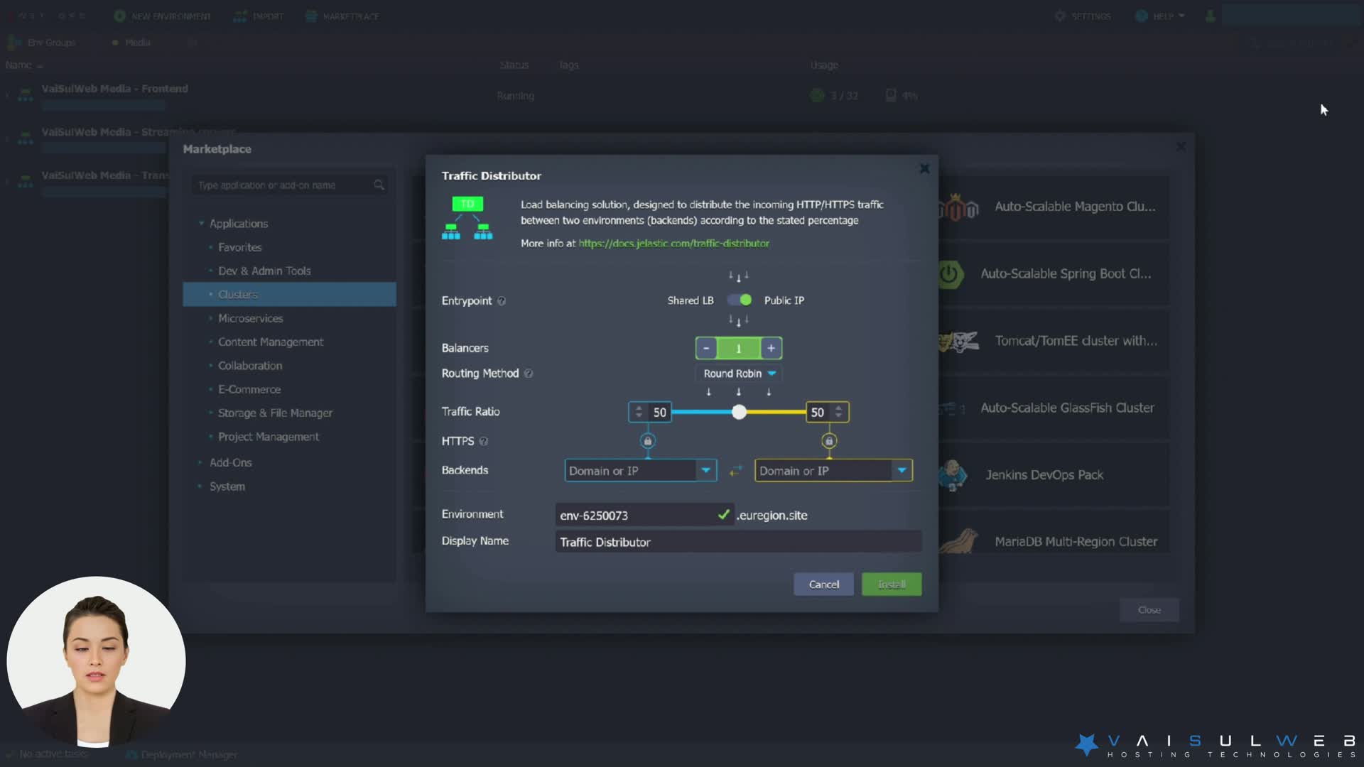Toggle the left HTTPS lock
Viewport: 1364px width, 767px height.
click(649, 441)
